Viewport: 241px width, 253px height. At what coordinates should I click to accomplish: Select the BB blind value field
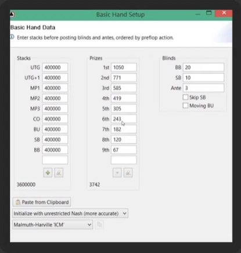tap(203, 67)
